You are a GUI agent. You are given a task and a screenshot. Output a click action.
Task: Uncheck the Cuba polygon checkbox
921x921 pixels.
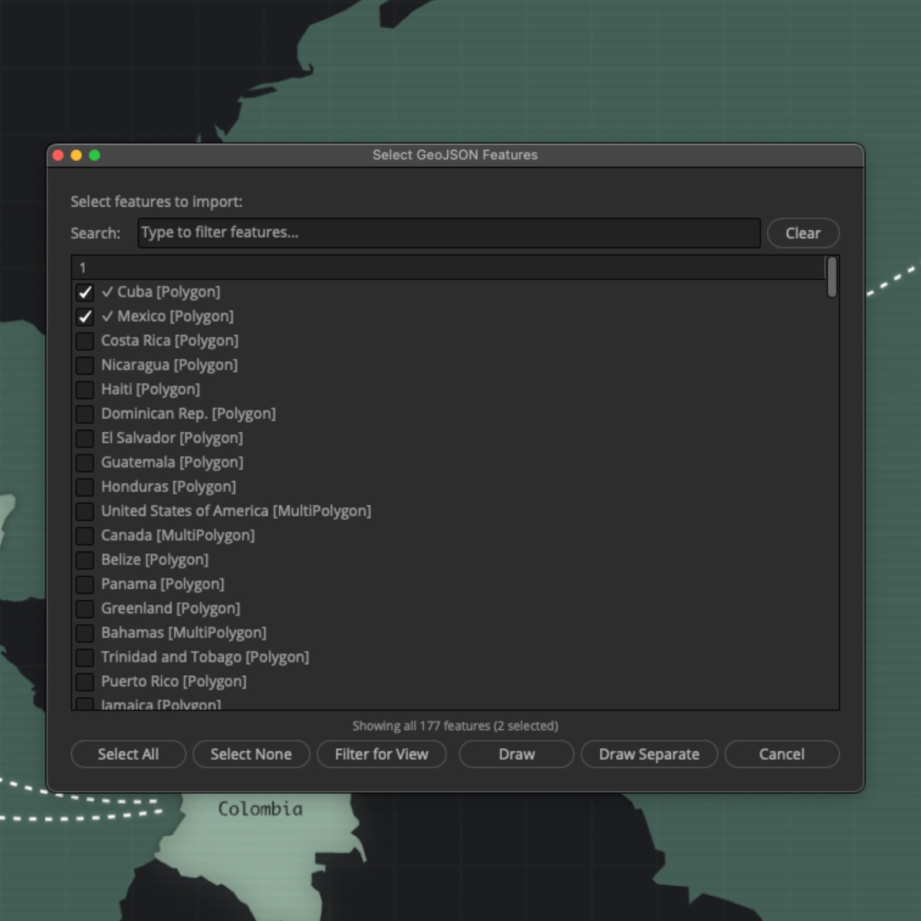click(x=85, y=292)
